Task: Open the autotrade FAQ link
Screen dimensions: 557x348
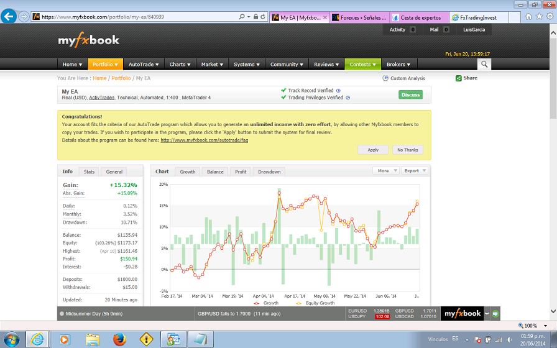Action: (x=204, y=140)
